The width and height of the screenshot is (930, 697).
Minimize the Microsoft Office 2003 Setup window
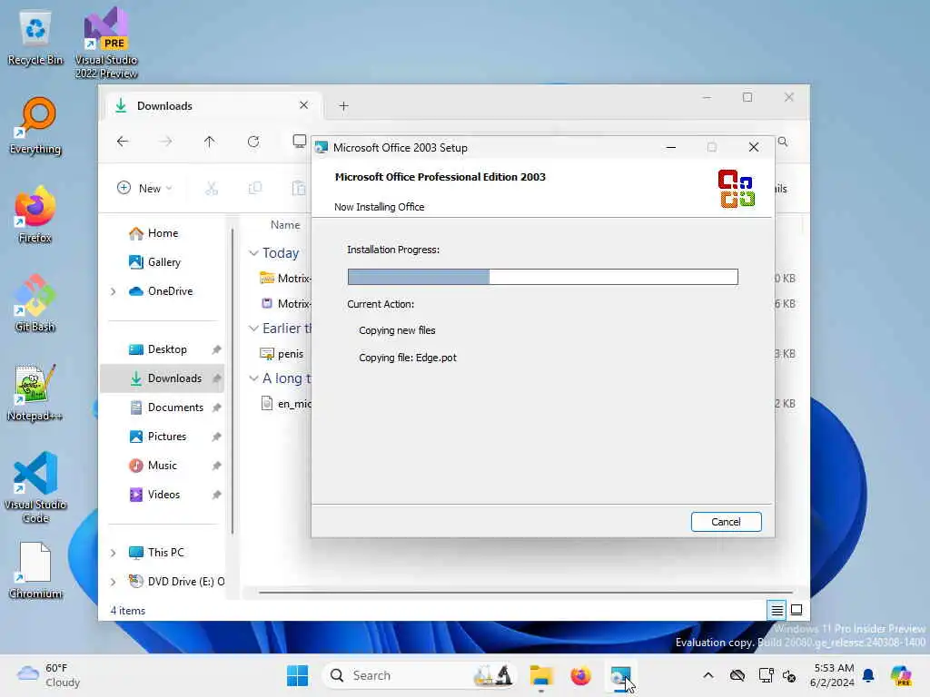671,147
